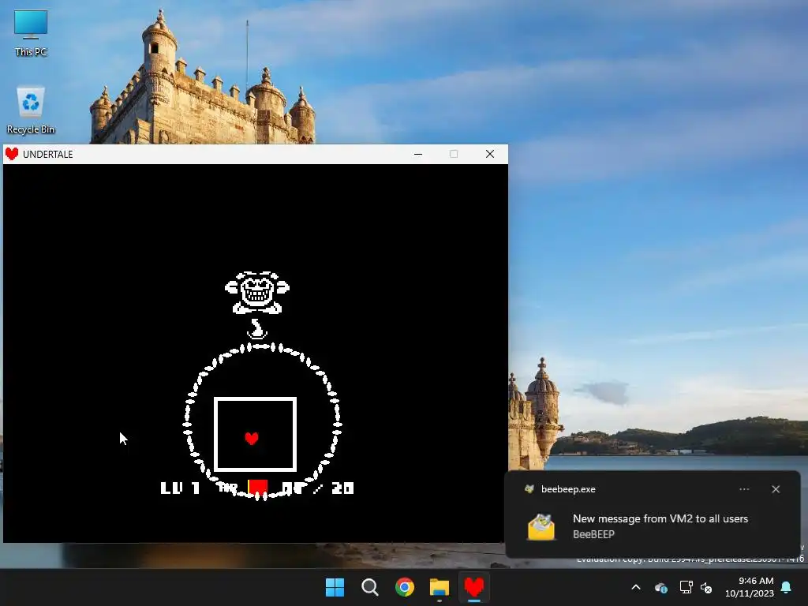Click the grinning Flowey character sprite
This screenshot has height=606, width=808.
256,294
